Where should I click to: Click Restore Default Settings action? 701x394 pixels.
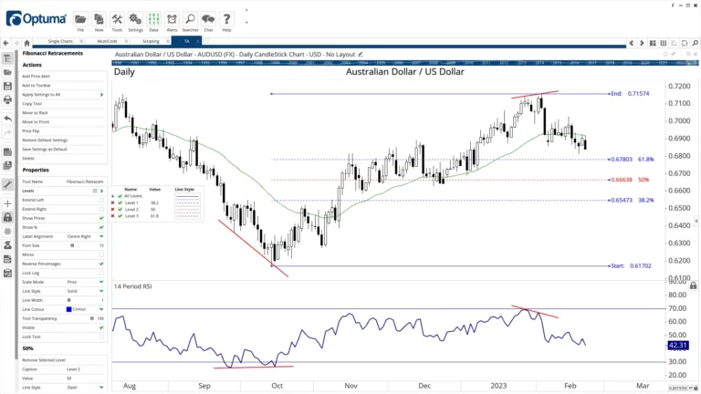(45, 140)
